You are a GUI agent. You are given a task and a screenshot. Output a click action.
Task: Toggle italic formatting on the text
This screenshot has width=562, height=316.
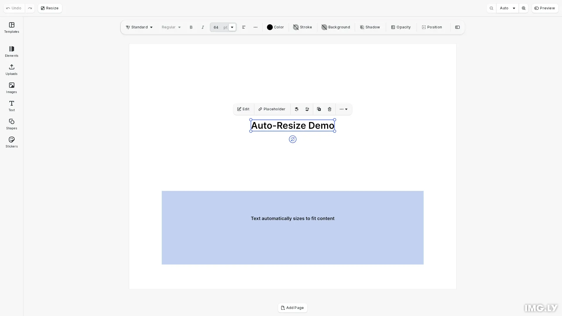(203, 27)
